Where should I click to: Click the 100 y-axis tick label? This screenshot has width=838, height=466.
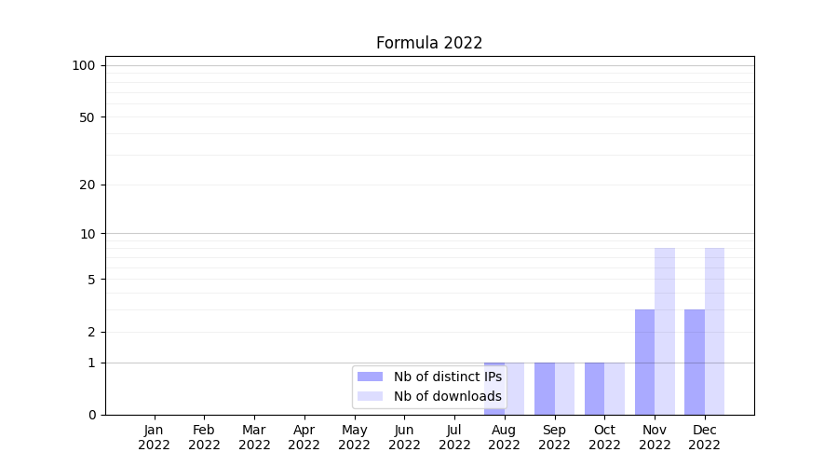[x=84, y=65]
